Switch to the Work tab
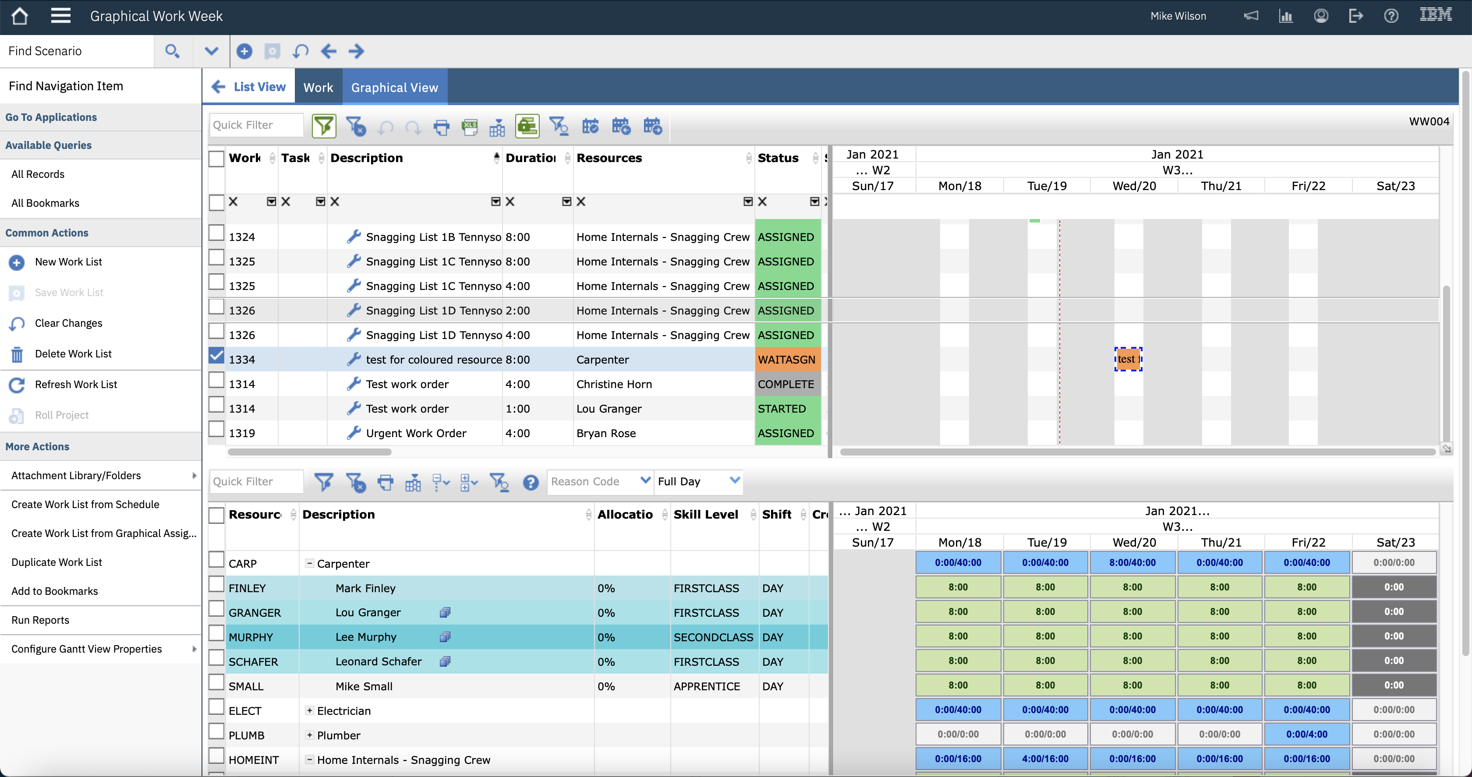1472x777 pixels. click(x=318, y=88)
